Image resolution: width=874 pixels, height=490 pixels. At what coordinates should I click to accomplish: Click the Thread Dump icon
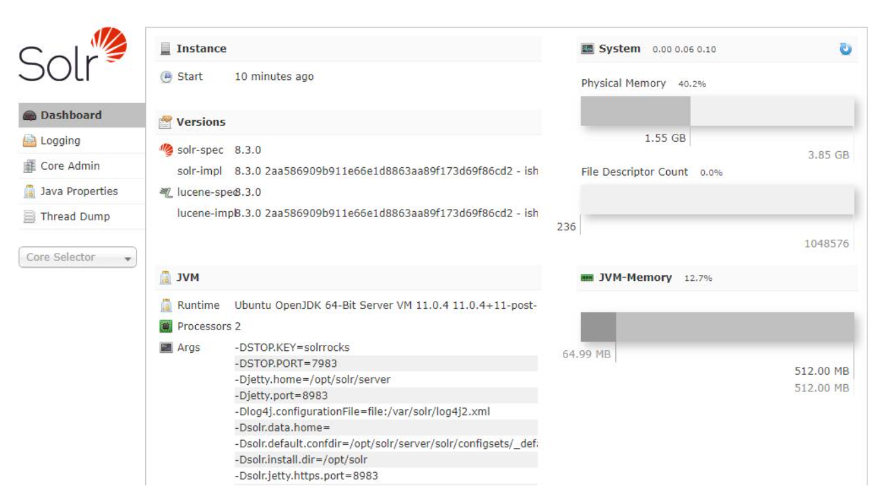click(x=29, y=217)
